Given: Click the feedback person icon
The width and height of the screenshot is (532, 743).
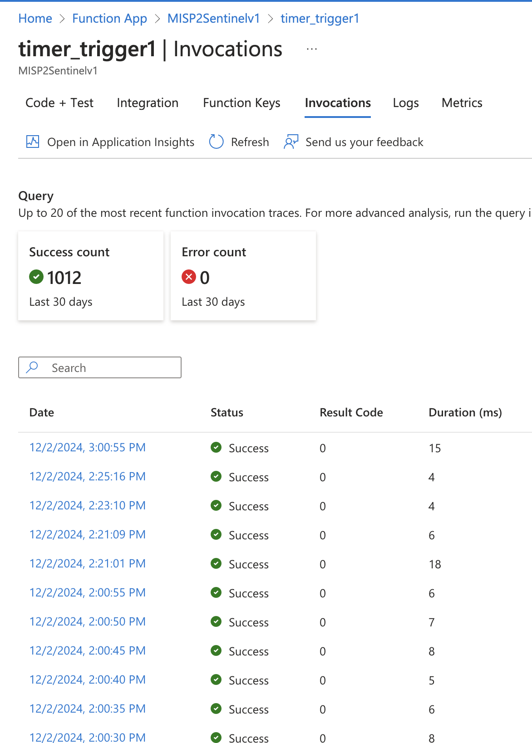Looking at the screenshot, I should pos(291,142).
